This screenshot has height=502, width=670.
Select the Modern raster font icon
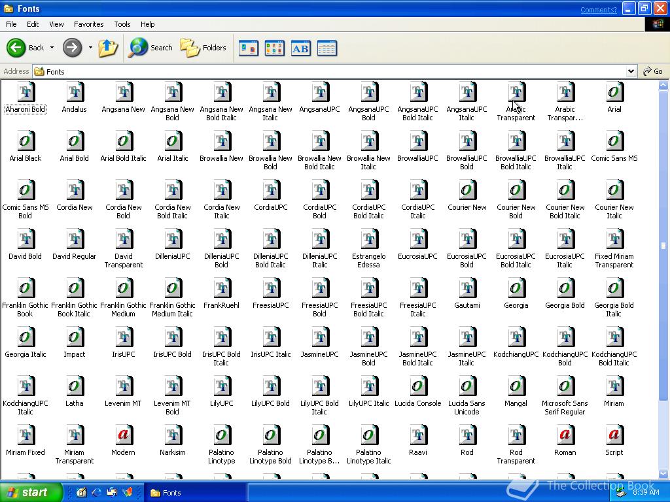coord(123,441)
